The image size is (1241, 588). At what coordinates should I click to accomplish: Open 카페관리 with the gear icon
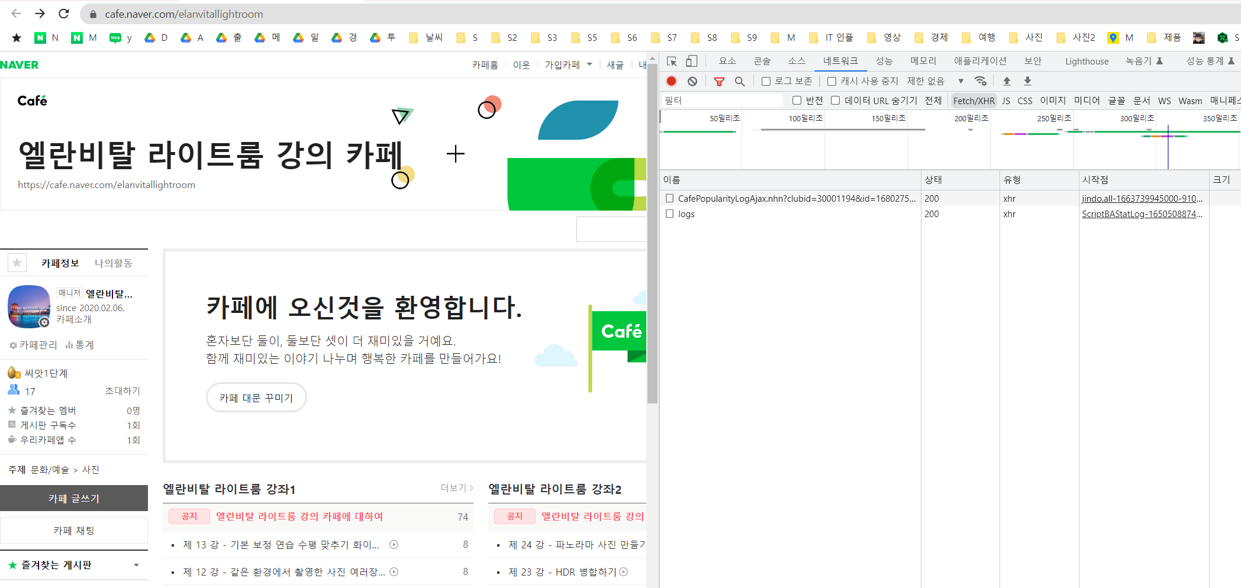(x=33, y=345)
